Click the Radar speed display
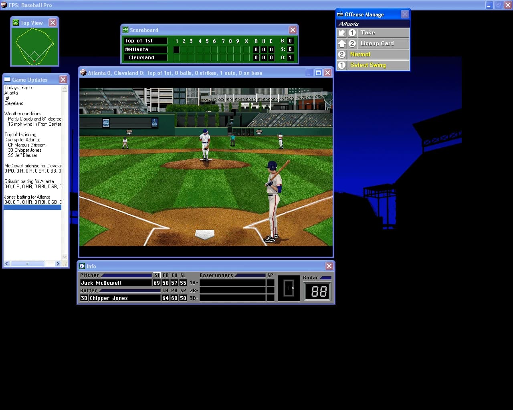Viewport: 513px width, 410px height. (x=317, y=291)
